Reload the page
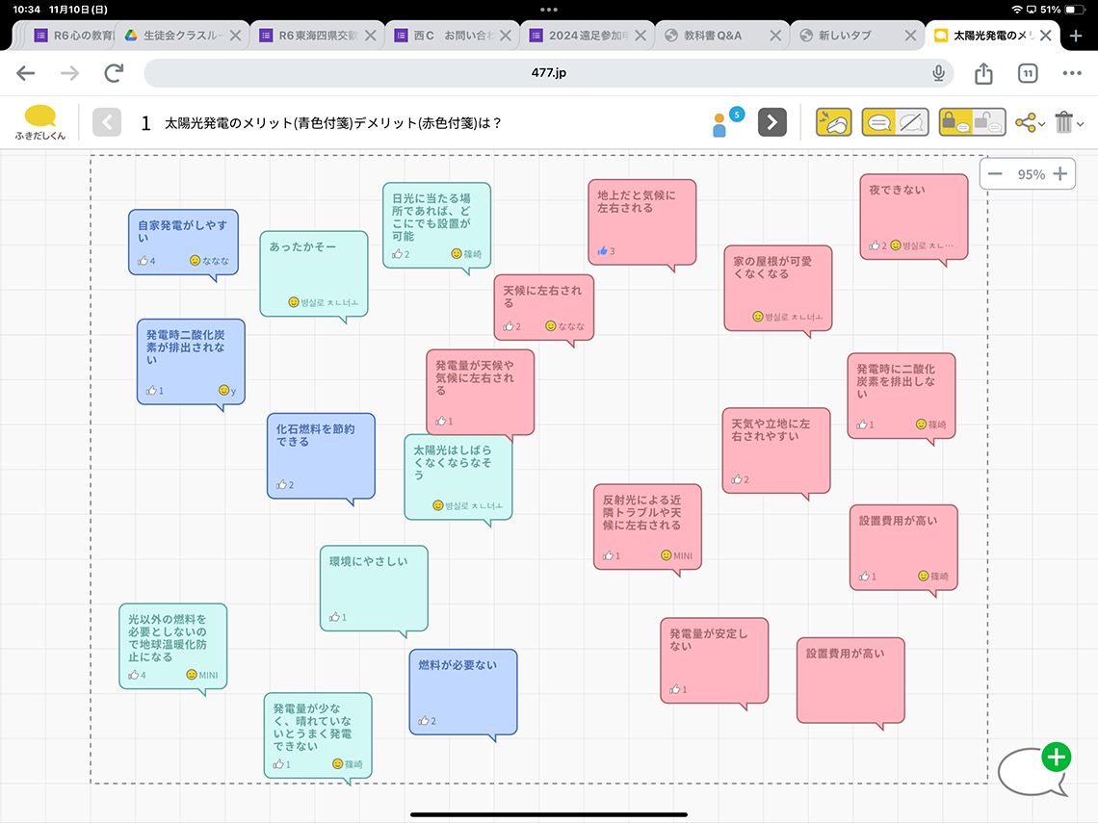1098x823 pixels. coord(115,73)
